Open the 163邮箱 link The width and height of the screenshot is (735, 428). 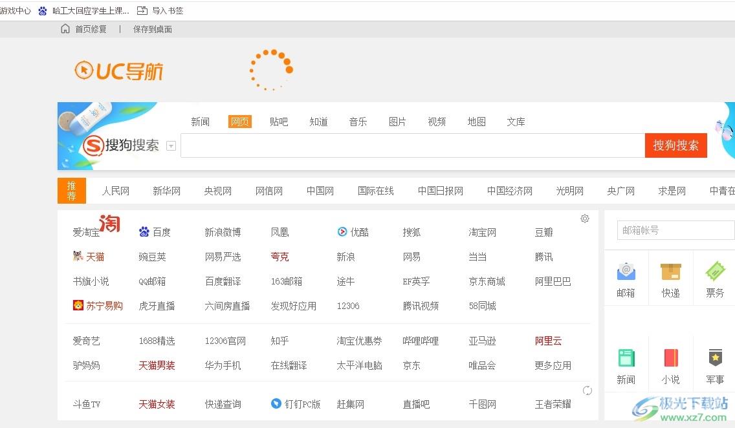click(287, 281)
